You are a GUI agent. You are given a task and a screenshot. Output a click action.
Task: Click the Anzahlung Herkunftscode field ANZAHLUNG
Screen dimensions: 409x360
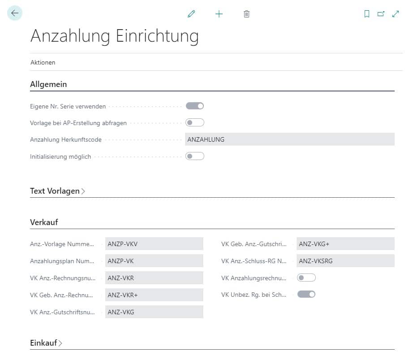click(290, 139)
